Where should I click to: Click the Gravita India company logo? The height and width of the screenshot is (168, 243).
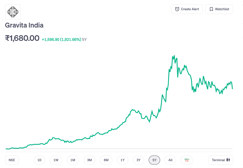13,12
